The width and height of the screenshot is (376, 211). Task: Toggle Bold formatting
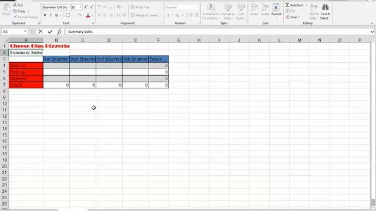tap(45, 15)
